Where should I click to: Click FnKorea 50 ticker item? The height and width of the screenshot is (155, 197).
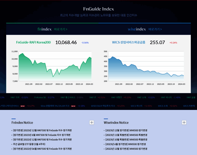40,97
